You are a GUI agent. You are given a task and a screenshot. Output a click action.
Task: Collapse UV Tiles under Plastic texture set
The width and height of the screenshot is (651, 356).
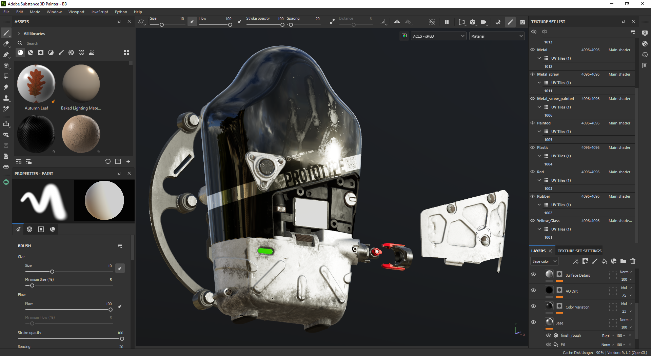[539, 156]
